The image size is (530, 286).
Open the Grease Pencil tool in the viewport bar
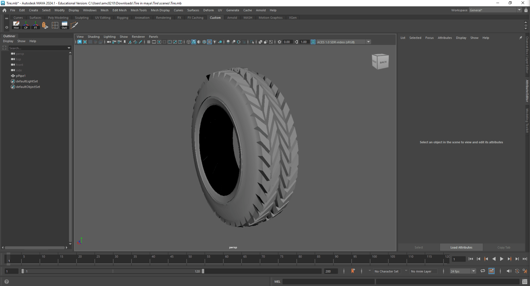coord(141,42)
